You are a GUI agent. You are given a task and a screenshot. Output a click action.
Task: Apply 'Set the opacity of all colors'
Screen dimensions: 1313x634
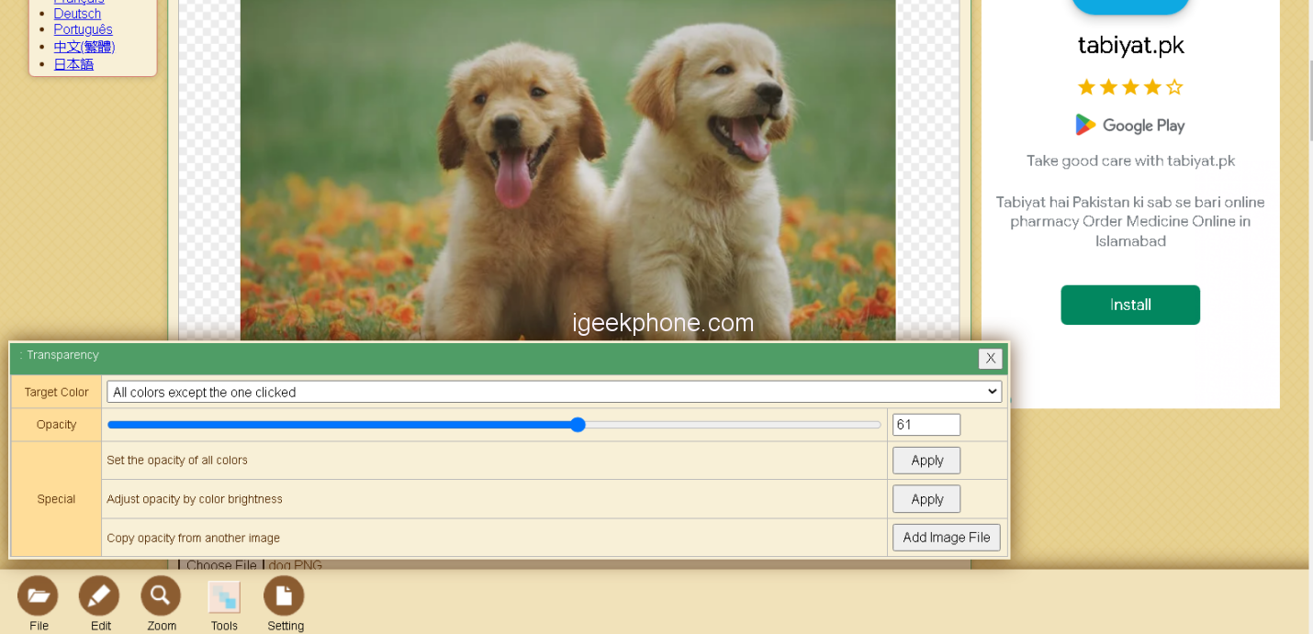coord(926,461)
